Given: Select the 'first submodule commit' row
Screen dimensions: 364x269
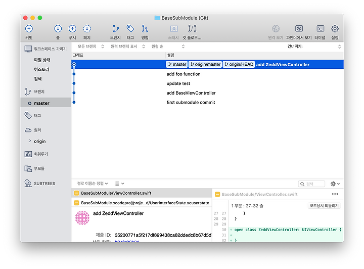Looking at the screenshot, I should click(207, 102).
